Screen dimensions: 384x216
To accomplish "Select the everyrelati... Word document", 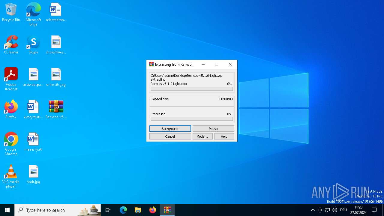I will [x=33, y=110].
